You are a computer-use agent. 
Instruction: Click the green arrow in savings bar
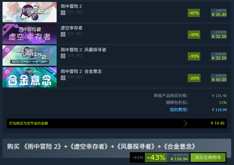click(x=185, y=123)
